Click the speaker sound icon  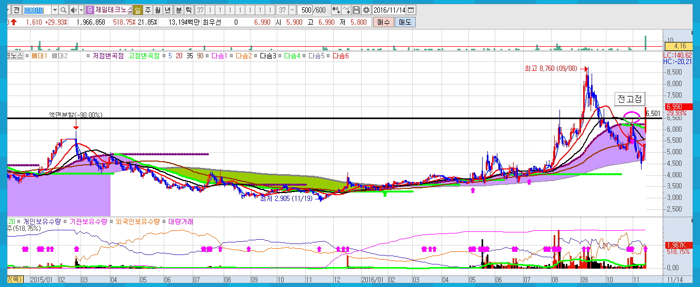pos(73,10)
